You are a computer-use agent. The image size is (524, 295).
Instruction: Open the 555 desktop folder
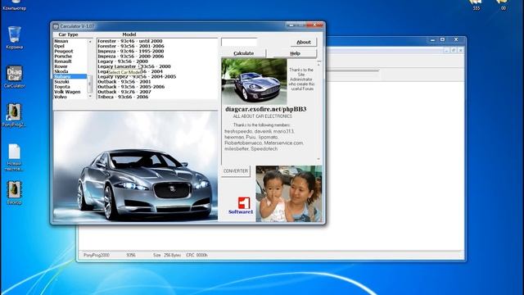coord(477,5)
